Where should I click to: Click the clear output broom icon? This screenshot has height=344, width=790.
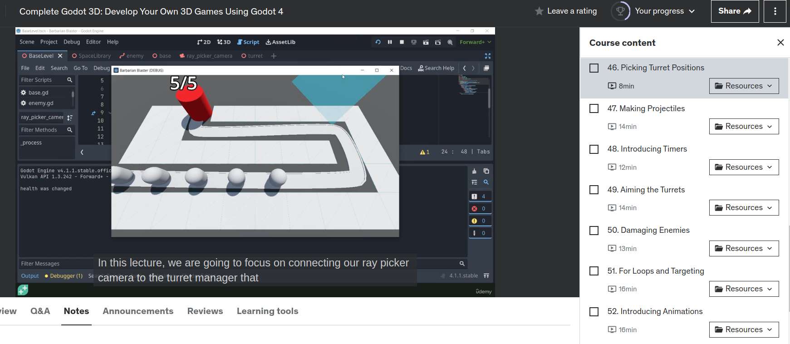[474, 171]
